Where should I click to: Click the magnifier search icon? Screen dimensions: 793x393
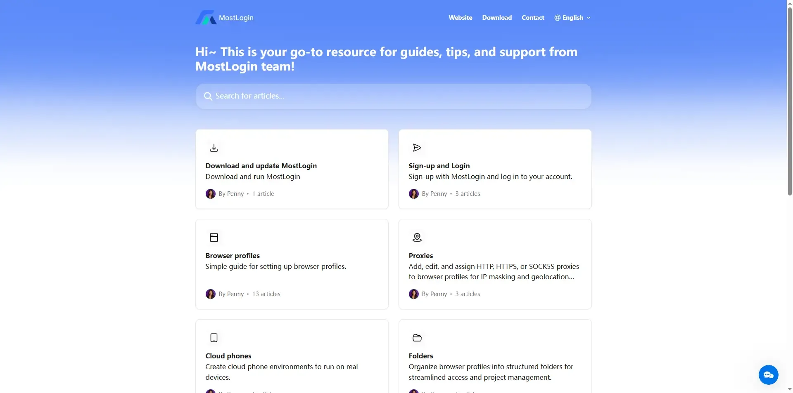[x=208, y=96]
